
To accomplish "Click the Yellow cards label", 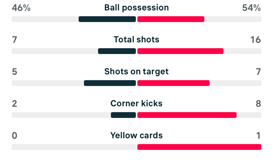I will click(x=136, y=135).
